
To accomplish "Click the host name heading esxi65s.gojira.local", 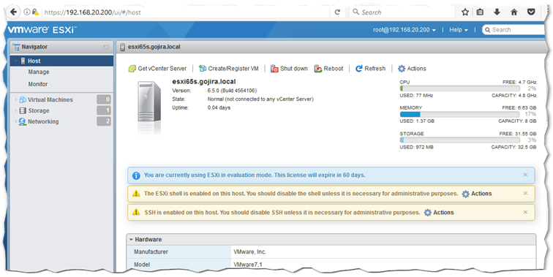I will (204, 81).
